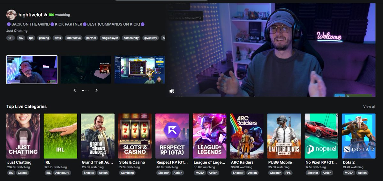Viewport: 383px width, 181px height.
Task: Select Action tag under Dota 2
Action: (362, 173)
